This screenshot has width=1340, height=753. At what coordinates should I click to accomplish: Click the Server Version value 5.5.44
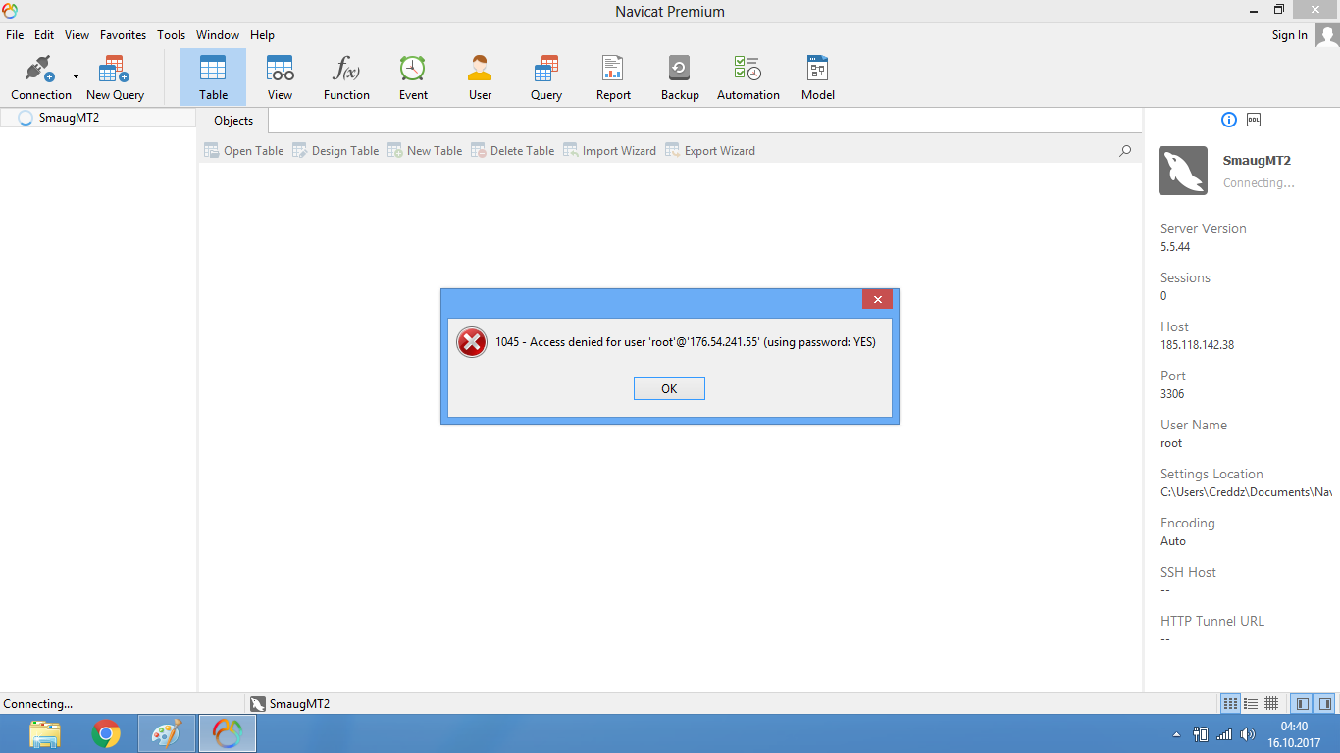point(1175,247)
